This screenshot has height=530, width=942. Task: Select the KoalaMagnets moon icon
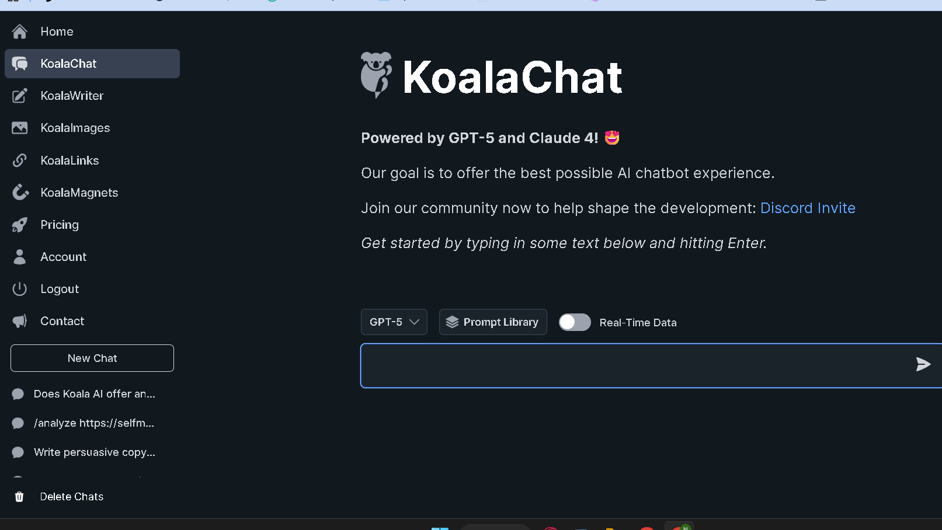[x=19, y=192]
